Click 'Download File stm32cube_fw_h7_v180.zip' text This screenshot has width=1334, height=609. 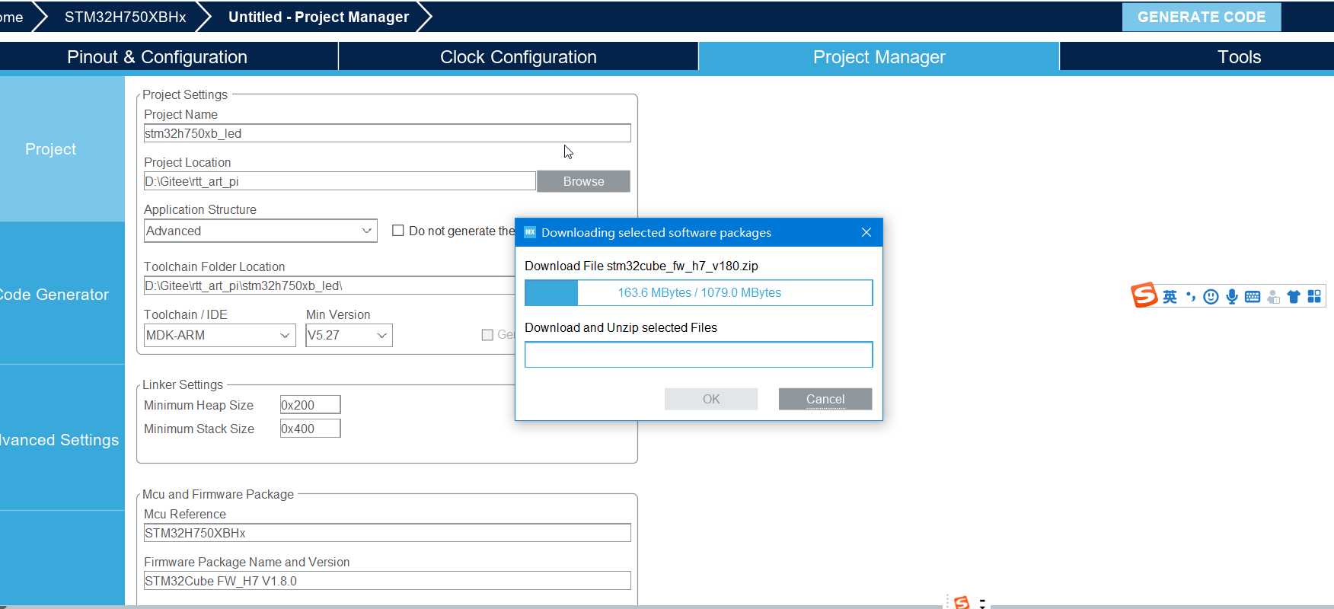pos(641,266)
